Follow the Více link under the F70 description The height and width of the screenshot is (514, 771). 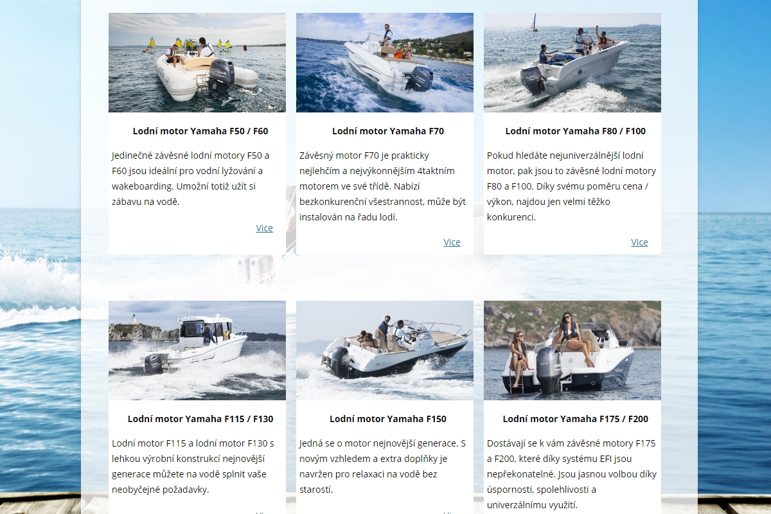click(452, 242)
